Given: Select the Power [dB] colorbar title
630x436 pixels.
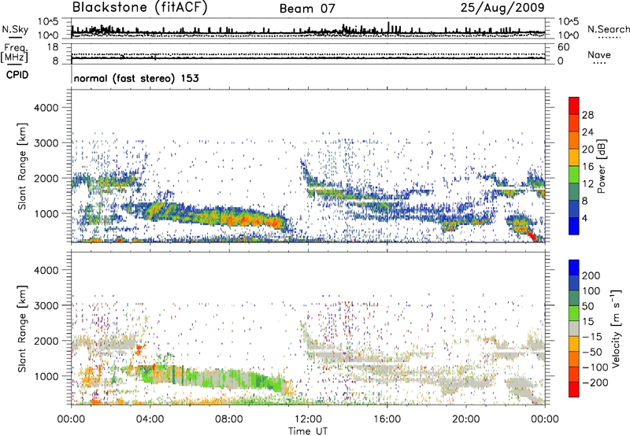Looking at the screenshot, I should click(601, 166).
